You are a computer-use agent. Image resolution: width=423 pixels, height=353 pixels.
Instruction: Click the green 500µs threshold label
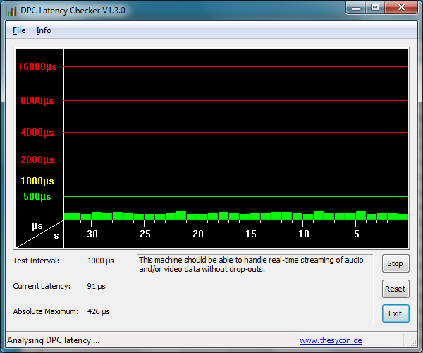click(37, 197)
